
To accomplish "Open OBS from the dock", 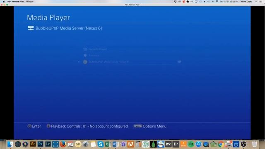I will pyautogui.click(x=243, y=144).
